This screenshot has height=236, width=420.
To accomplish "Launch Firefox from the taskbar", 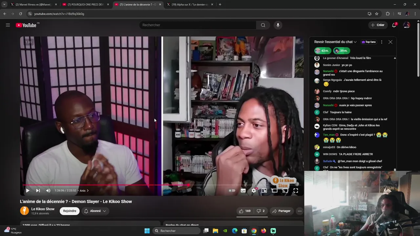I will 263,231.
